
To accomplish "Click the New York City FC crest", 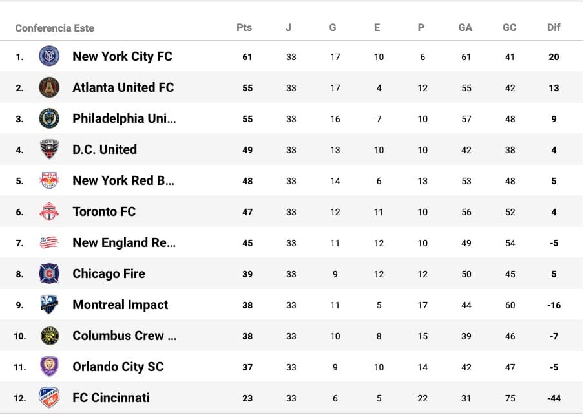I will [x=49, y=56].
